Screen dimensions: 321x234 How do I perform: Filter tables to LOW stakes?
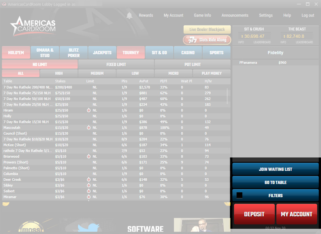pyautogui.click(x=135, y=73)
